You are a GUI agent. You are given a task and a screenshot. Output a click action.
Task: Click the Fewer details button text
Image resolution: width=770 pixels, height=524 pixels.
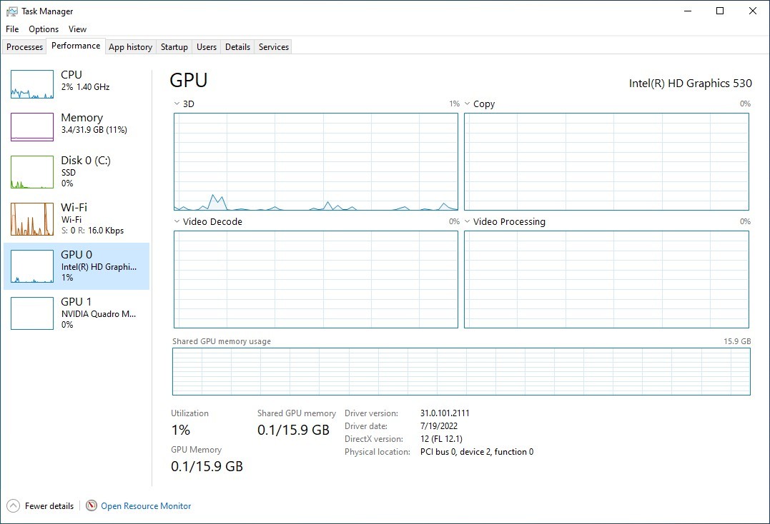(x=49, y=506)
